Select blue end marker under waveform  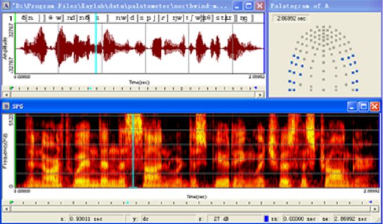point(255,88)
